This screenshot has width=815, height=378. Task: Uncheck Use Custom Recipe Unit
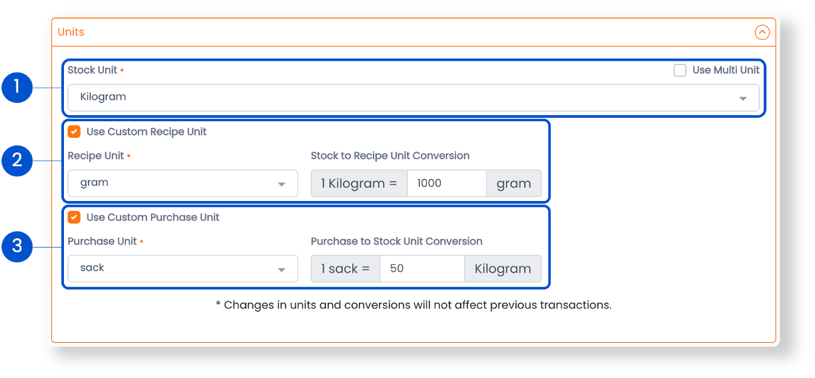pos(75,132)
